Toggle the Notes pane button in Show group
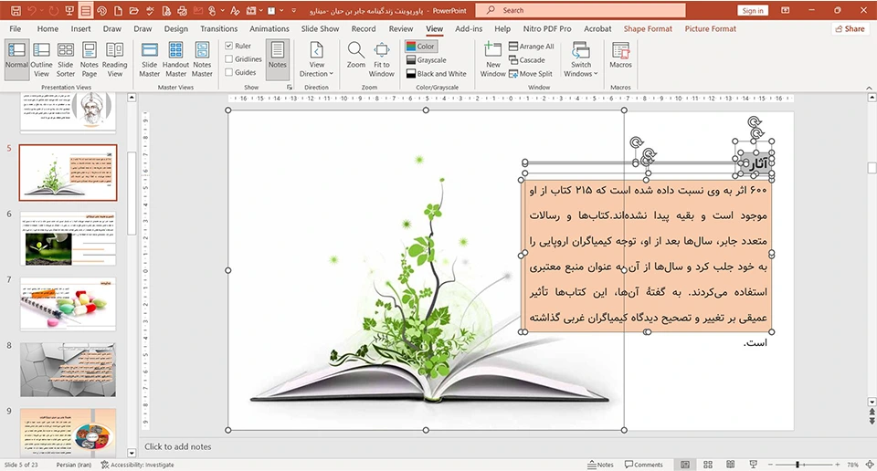The height and width of the screenshot is (471, 877). (x=278, y=59)
